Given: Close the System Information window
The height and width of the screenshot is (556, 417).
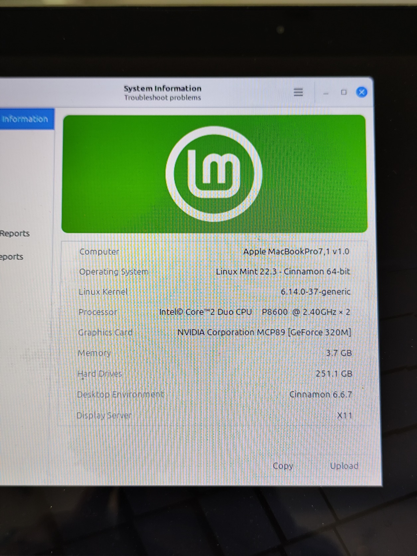Looking at the screenshot, I should click(x=361, y=92).
